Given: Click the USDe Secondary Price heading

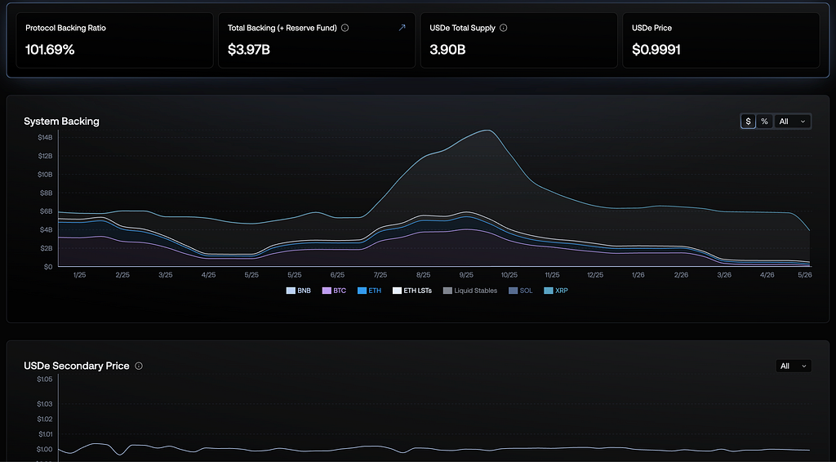Looking at the screenshot, I should (x=76, y=366).
